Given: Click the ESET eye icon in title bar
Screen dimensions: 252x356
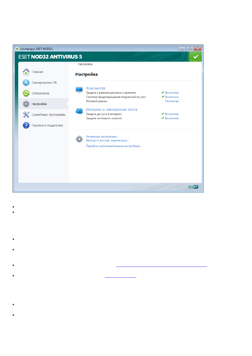Looking at the screenshot, I should point(17,49).
